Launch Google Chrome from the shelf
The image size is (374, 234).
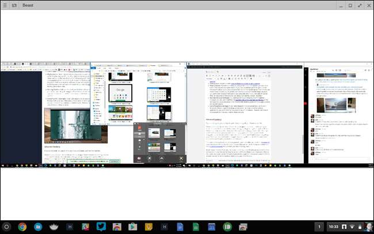(22, 226)
